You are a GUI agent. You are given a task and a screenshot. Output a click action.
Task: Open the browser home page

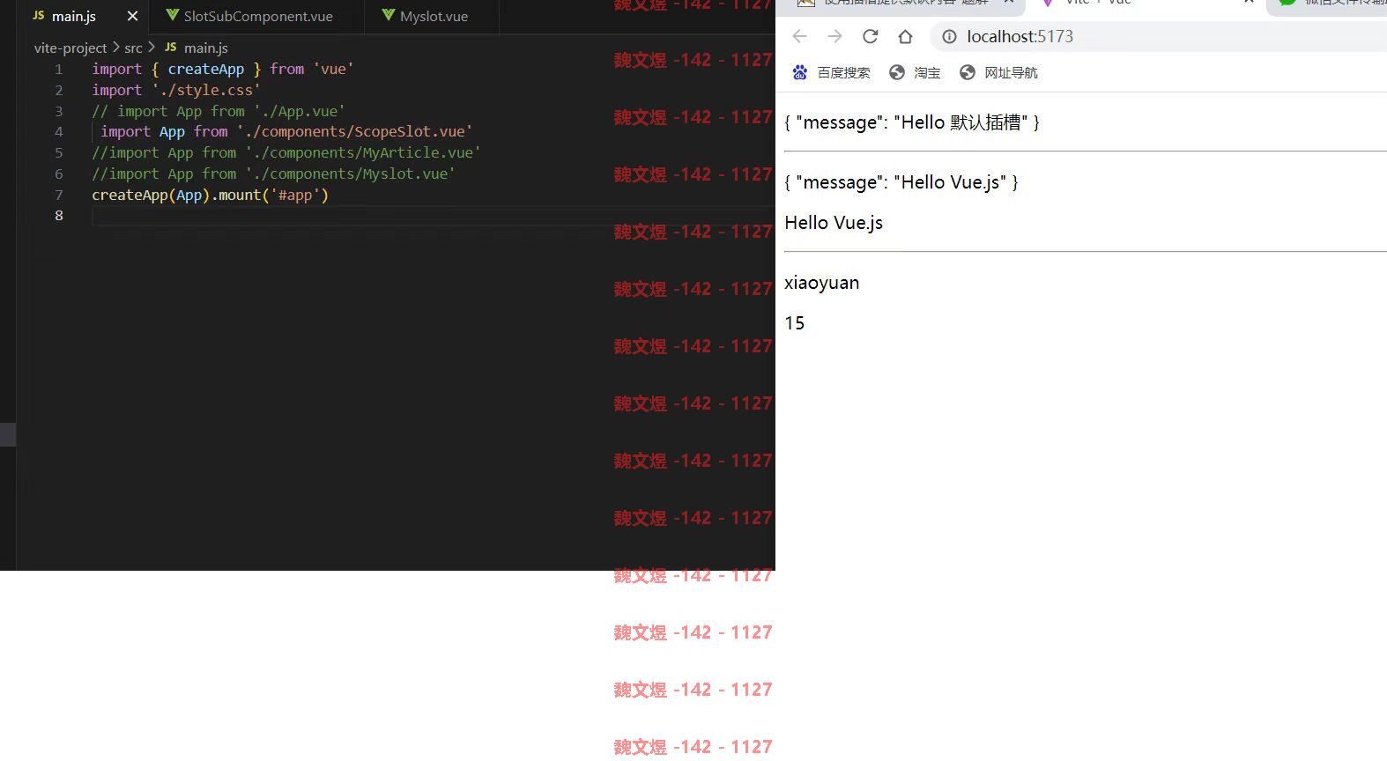(905, 36)
